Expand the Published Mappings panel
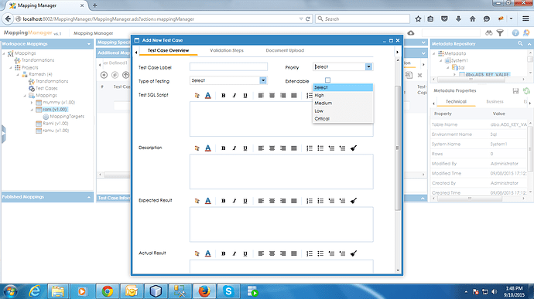The height and width of the screenshot is (299, 534). [89, 197]
